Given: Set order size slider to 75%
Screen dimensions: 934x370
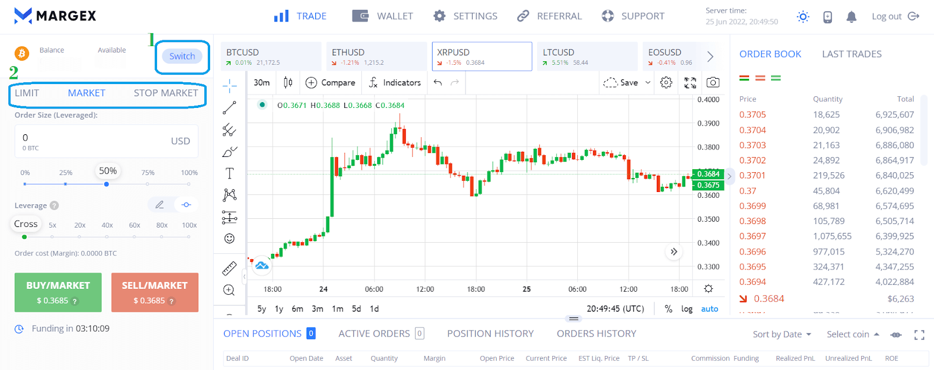Looking at the screenshot, I should click(x=147, y=184).
